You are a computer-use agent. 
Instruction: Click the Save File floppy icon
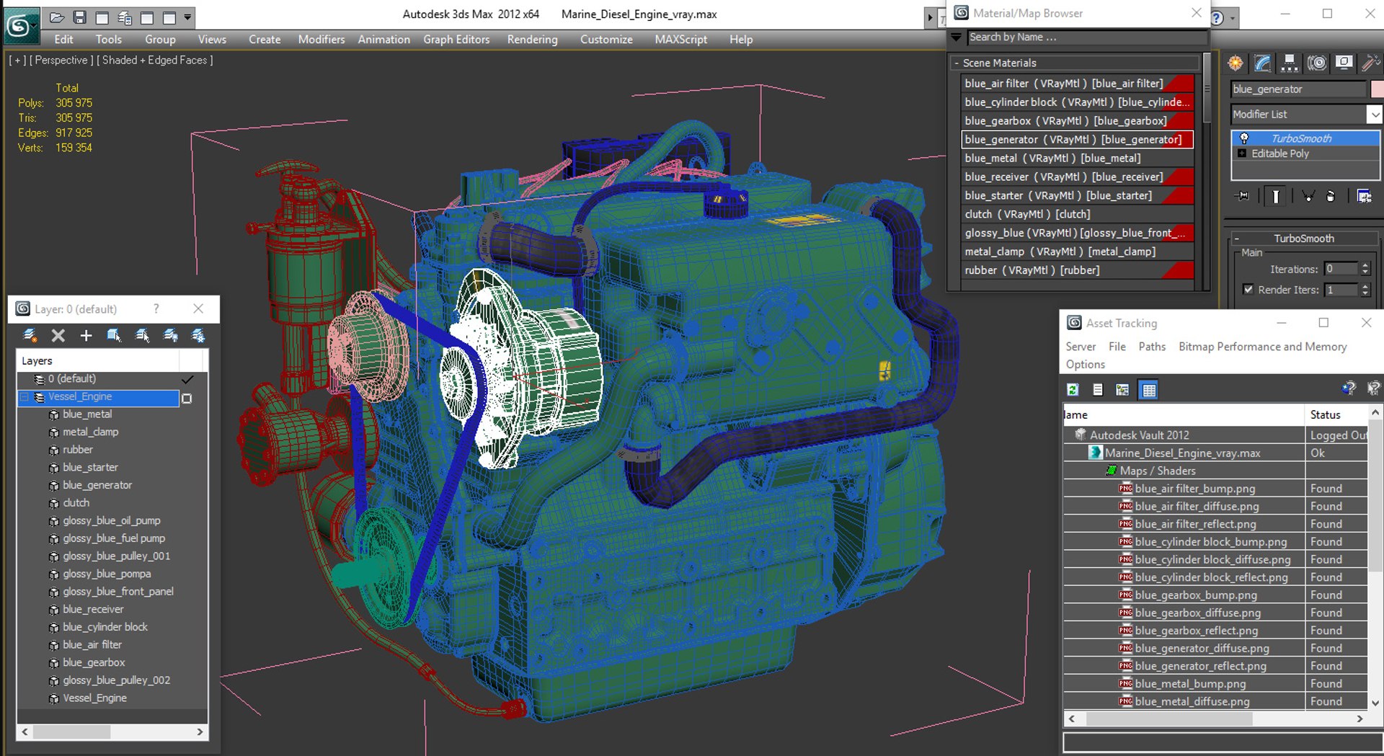tap(80, 17)
